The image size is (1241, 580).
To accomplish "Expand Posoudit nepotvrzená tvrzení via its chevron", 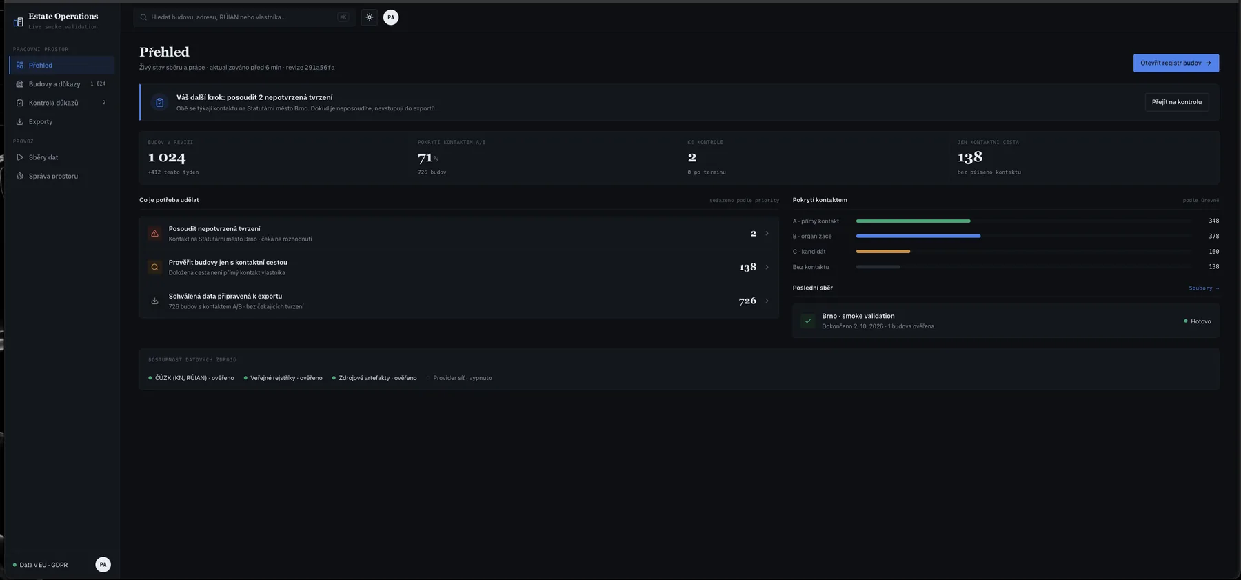I will point(767,234).
